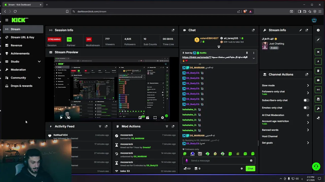The width and height of the screenshot is (325, 182).
Task: Toggle the stream preview widget in right rail
Action: pos(318,52)
